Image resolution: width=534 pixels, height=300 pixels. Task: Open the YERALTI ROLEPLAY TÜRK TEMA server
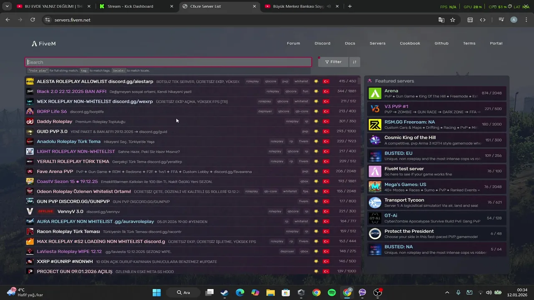[192, 162]
